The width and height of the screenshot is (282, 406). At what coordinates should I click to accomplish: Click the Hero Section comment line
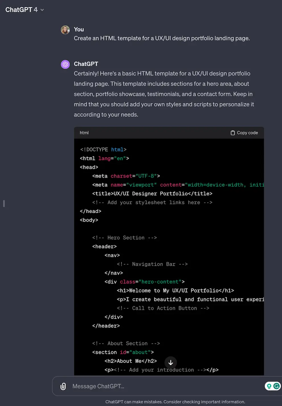tap(124, 238)
